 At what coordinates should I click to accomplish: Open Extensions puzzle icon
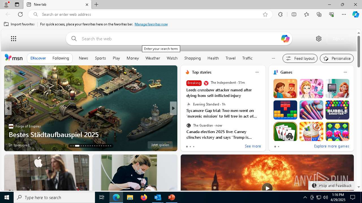280,14
